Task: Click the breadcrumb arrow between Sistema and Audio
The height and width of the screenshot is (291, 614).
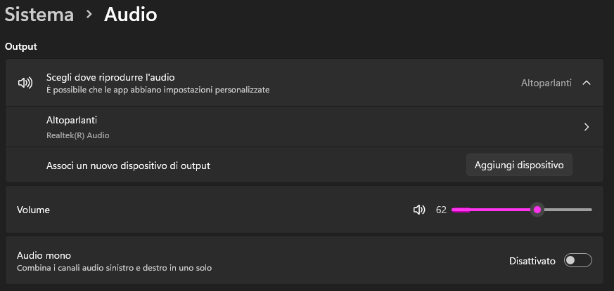Action: [89, 15]
